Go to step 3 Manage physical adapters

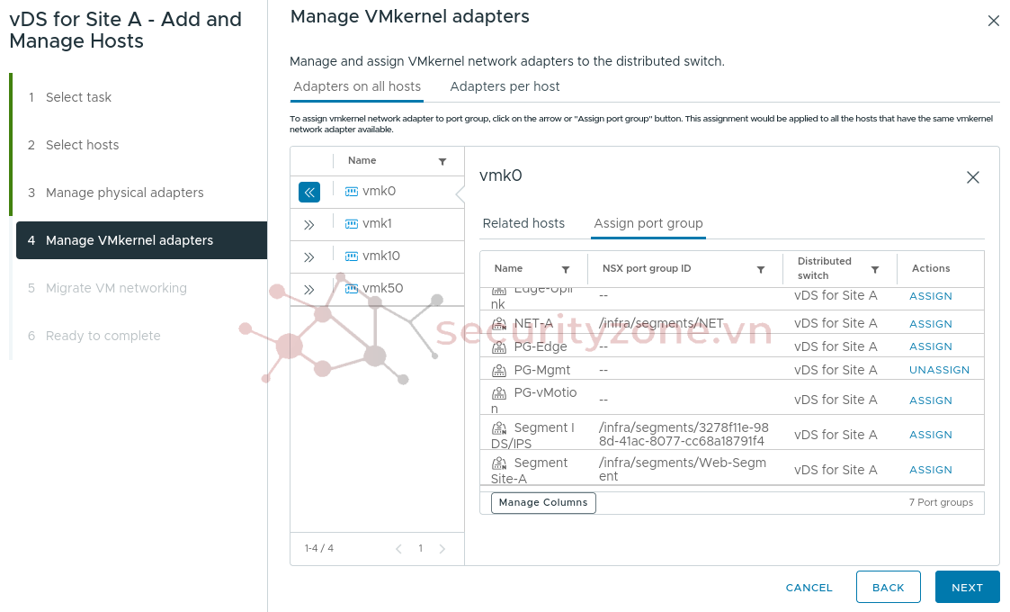[124, 193]
